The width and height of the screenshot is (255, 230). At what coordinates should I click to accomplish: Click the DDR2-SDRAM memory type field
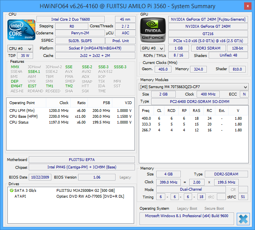click(226, 174)
